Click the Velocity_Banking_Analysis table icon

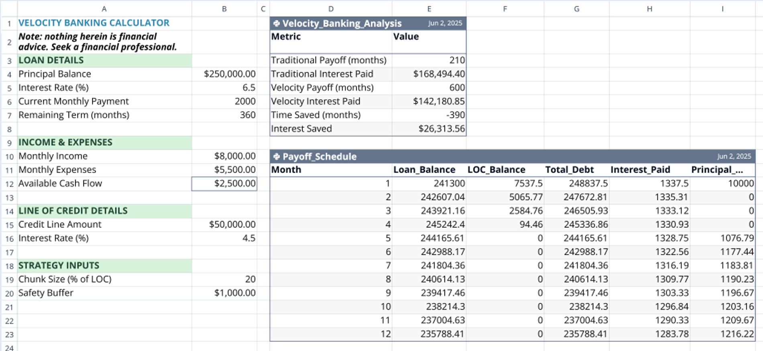coord(276,23)
